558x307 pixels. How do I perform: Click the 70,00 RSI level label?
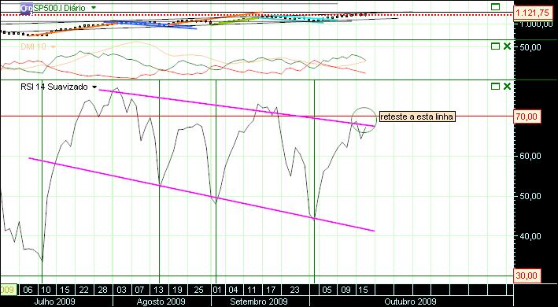[528, 117]
